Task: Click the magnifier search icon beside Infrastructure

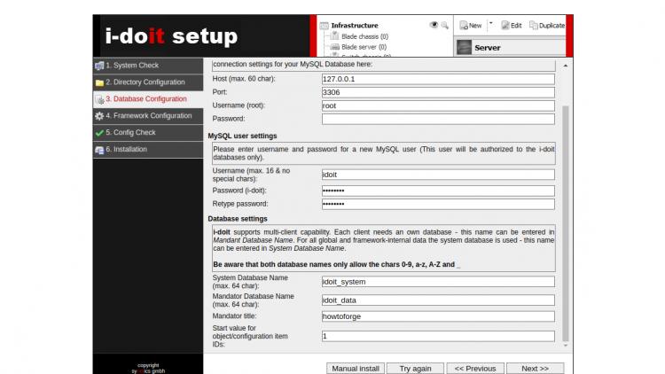Action: click(445, 26)
